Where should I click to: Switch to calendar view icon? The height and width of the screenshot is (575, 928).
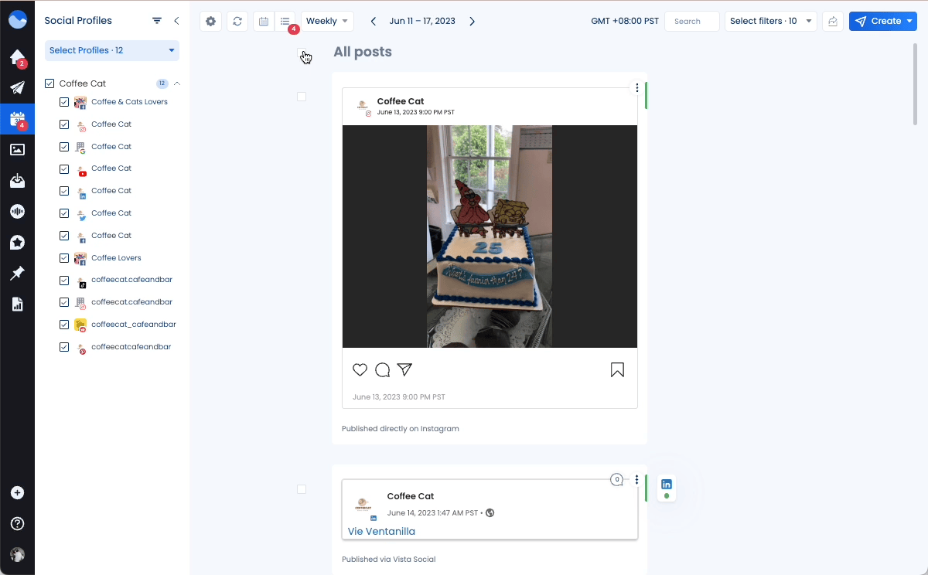click(x=264, y=21)
